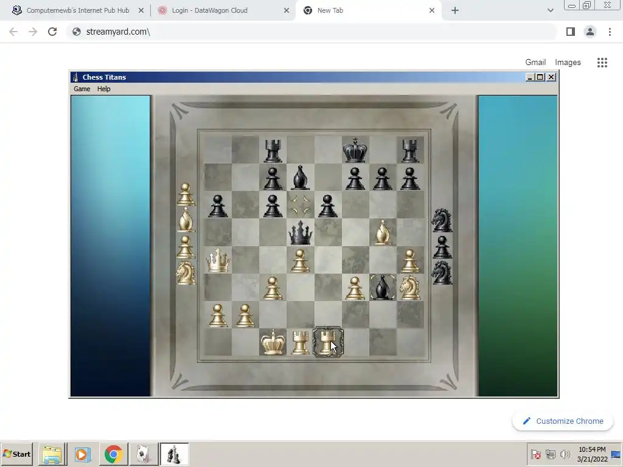Open a new browser tab
The height and width of the screenshot is (467, 623).
point(455,11)
